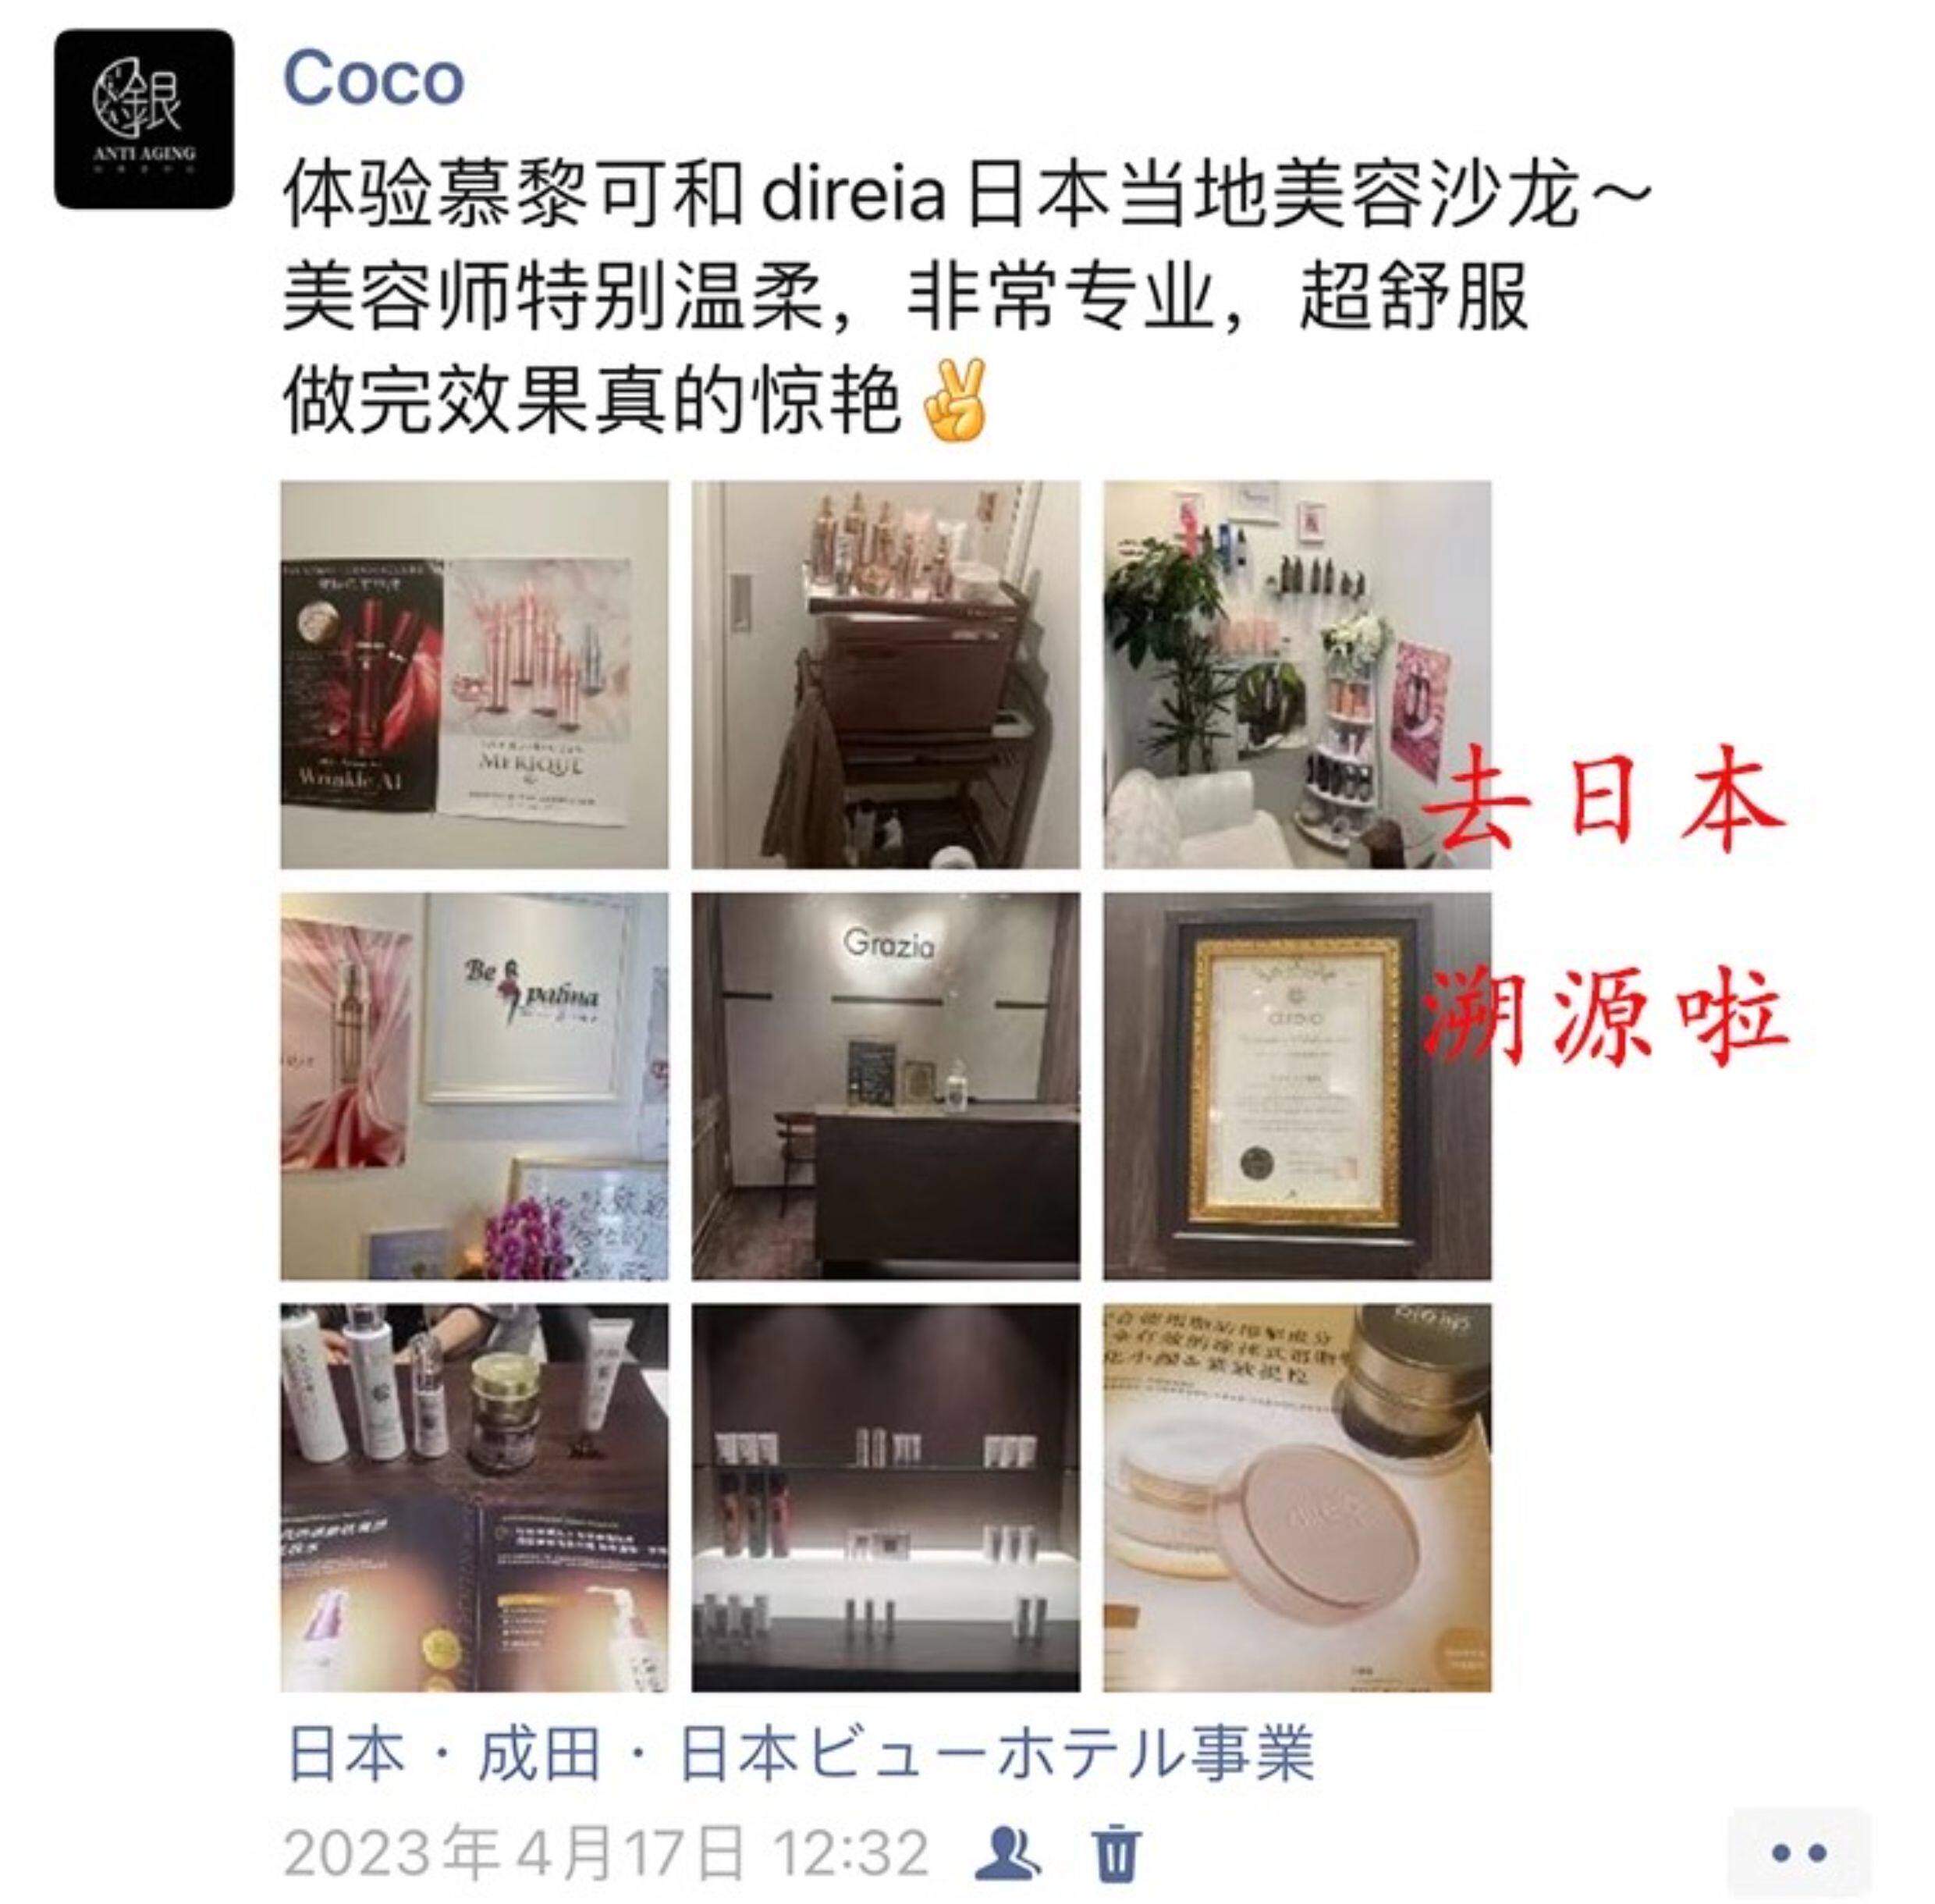The width and height of the screenshot is (1935, 1904).
Task: View the gold-framed certificate photo
Action: coord(1297,1086)
